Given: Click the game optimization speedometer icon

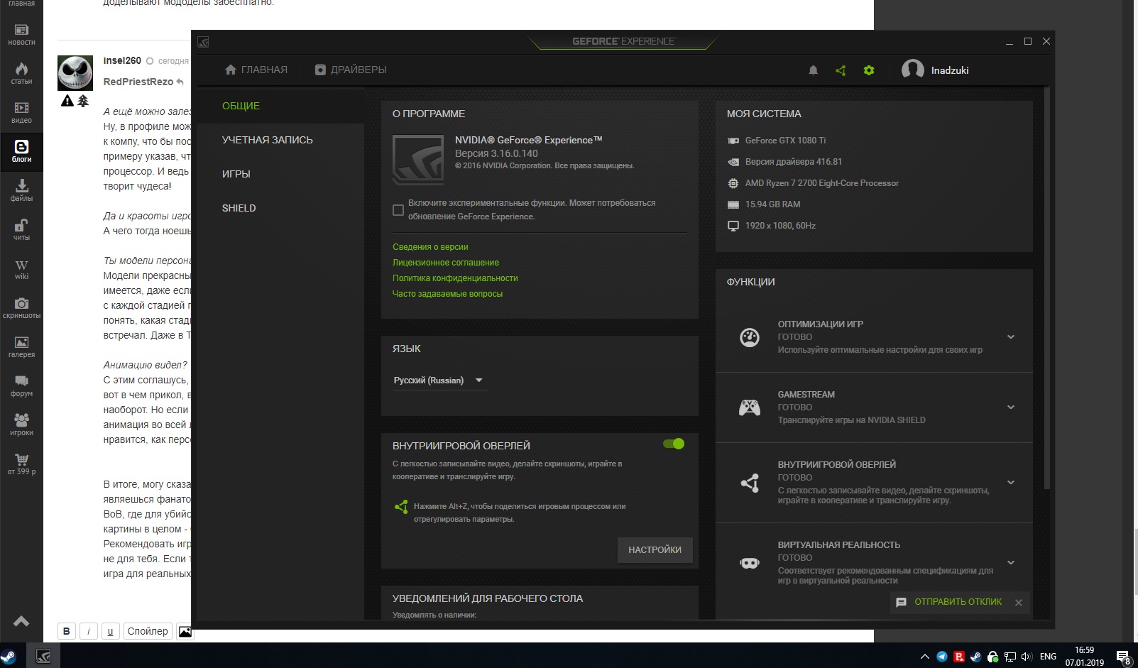Looking at the screenshot, I should point(750,337).
